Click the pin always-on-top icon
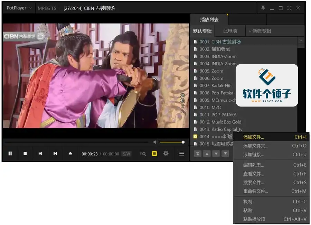Image resolution: width=311 pixels, height=225 pixels. (x=263, y=8)
